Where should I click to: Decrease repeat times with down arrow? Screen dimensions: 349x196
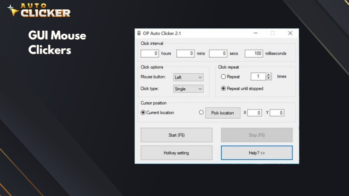[269, 78]
